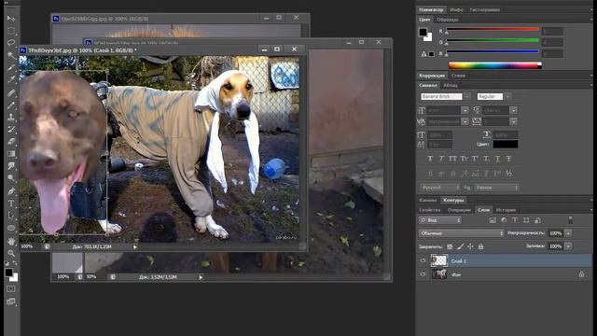Select the Gradient tool
The image size is (597, 336).
pos(11,153)
